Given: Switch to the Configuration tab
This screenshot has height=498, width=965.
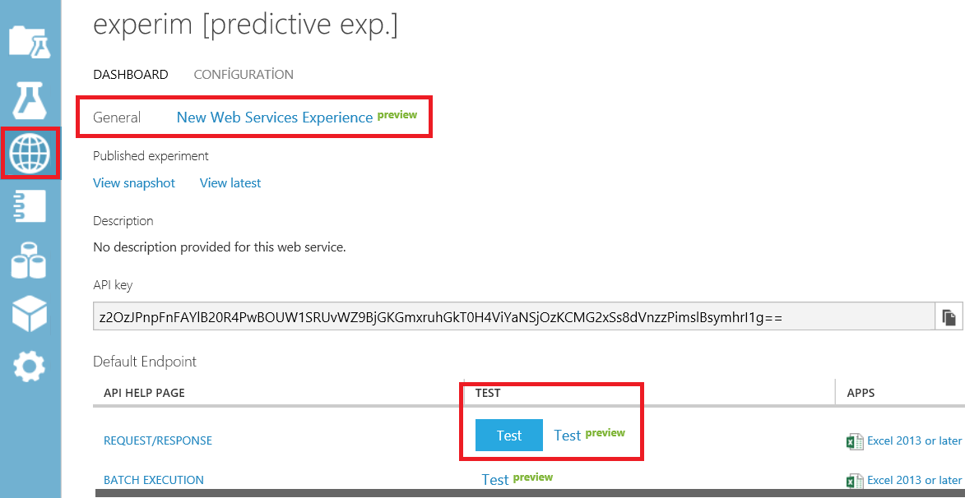Looking at the screenshot, I should click(244, 75).
